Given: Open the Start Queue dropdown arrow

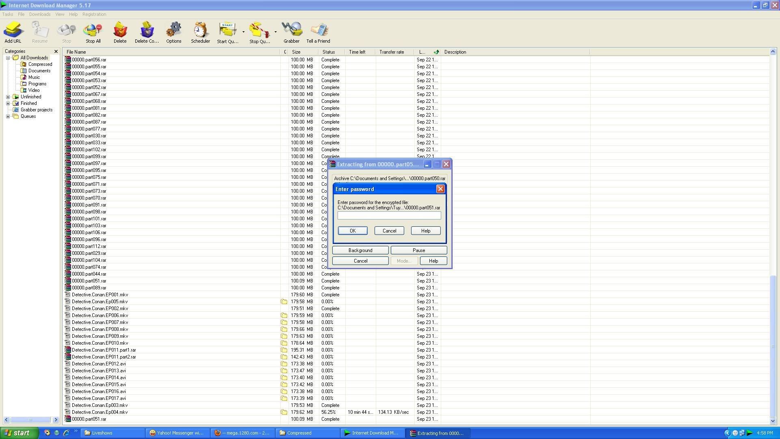Looking at the screenshot, I should coord(243,32).
